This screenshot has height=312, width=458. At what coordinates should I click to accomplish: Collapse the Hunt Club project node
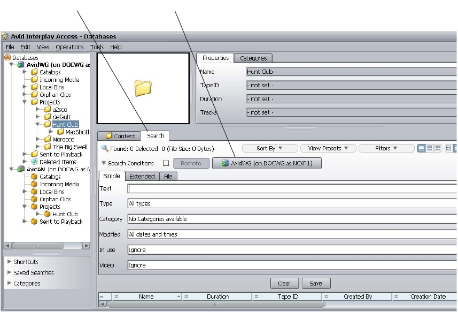pos(38,124)
